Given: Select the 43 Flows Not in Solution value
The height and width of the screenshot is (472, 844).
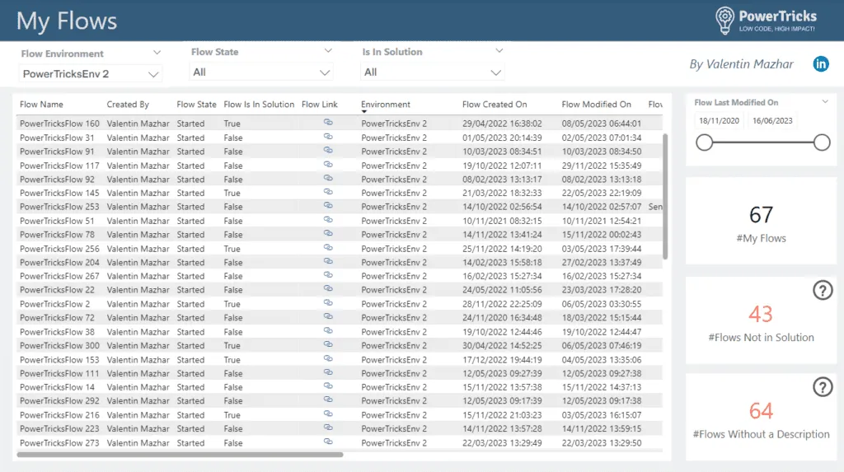Looking at the screenshot, I should pyautogui.click(x=761, y=314).
